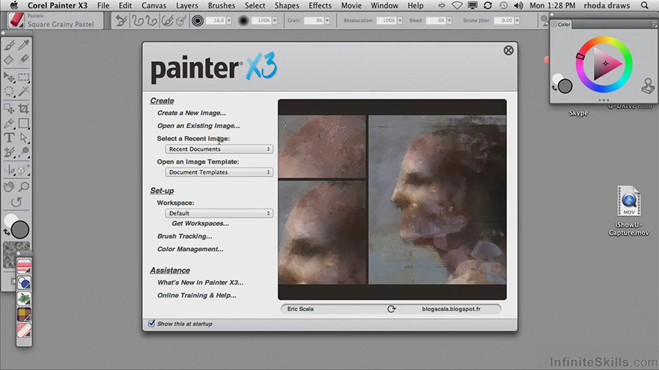Open the Grain value dropdown arrow
Viewport: 659px width, 370px height.
[327, 20]
